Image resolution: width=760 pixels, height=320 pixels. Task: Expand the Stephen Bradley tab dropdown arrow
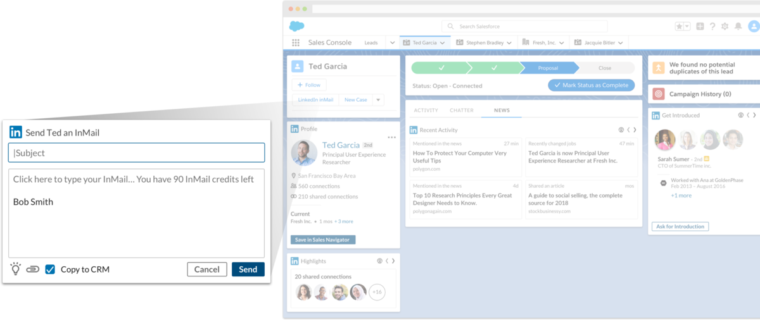coord(510,43)
